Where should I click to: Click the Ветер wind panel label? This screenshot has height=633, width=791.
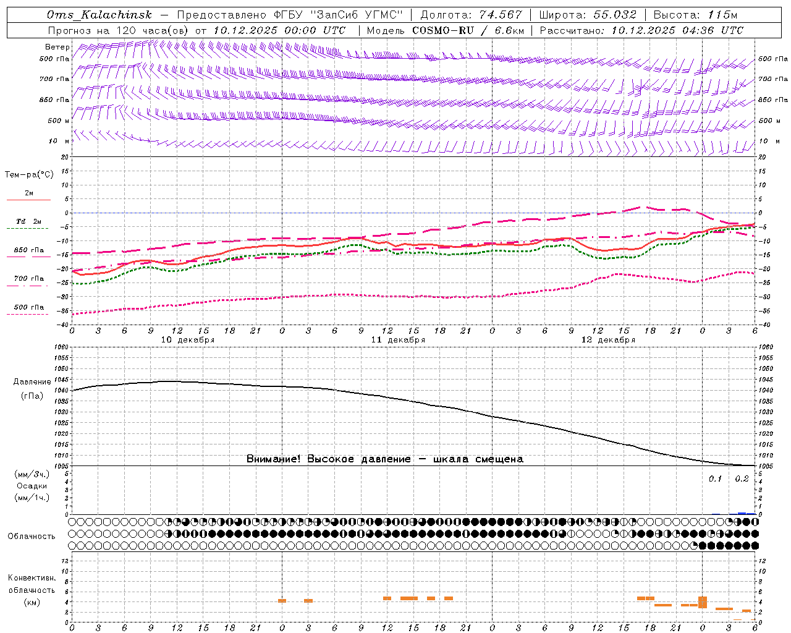click(57, 47)
